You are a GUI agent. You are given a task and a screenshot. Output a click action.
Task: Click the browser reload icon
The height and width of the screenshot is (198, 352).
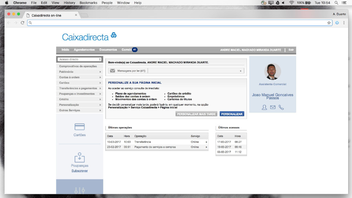pos(22,23)
